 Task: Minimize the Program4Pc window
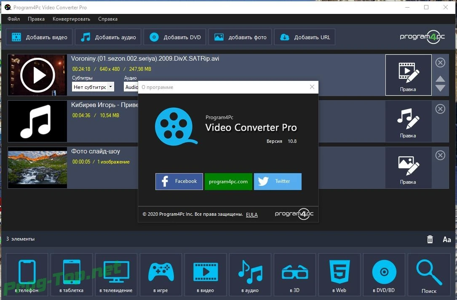tap(407, 7)
